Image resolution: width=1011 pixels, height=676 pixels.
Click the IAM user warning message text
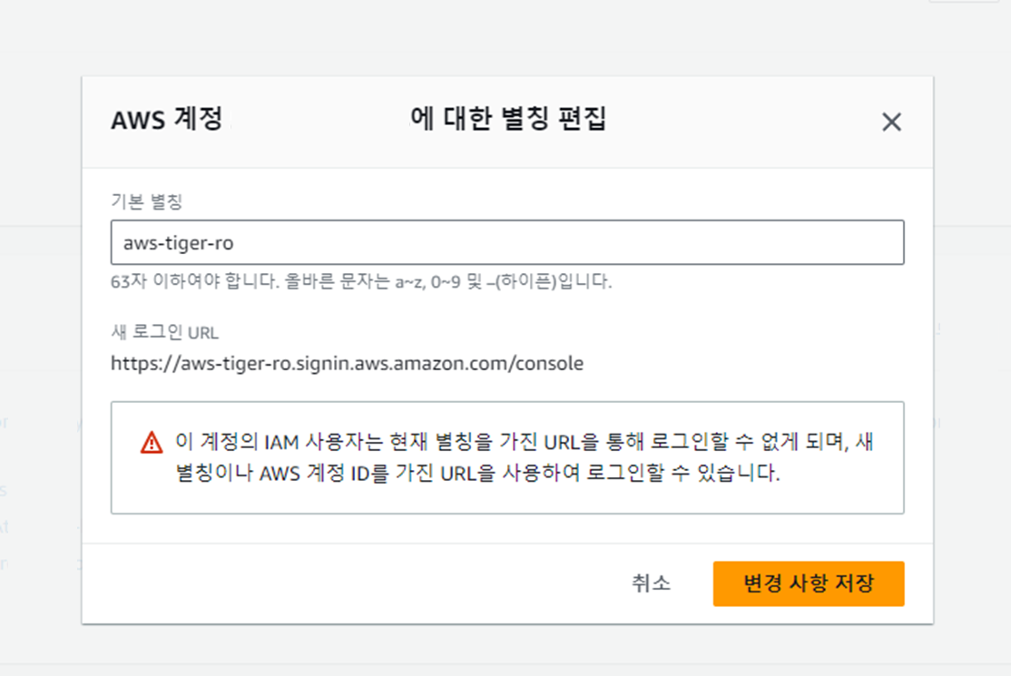(525, 457)
